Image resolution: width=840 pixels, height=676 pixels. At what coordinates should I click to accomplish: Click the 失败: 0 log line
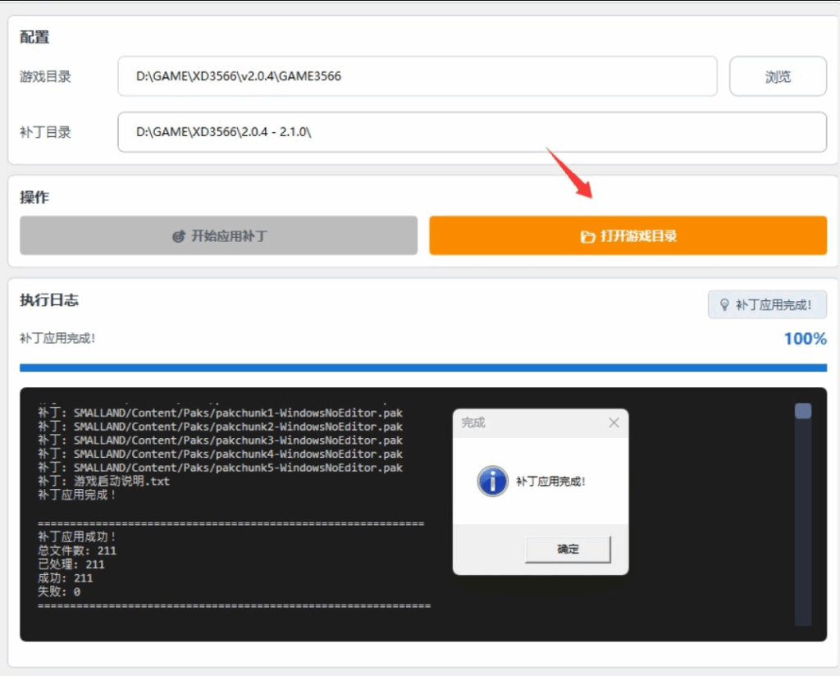click(x=59, y=591)
